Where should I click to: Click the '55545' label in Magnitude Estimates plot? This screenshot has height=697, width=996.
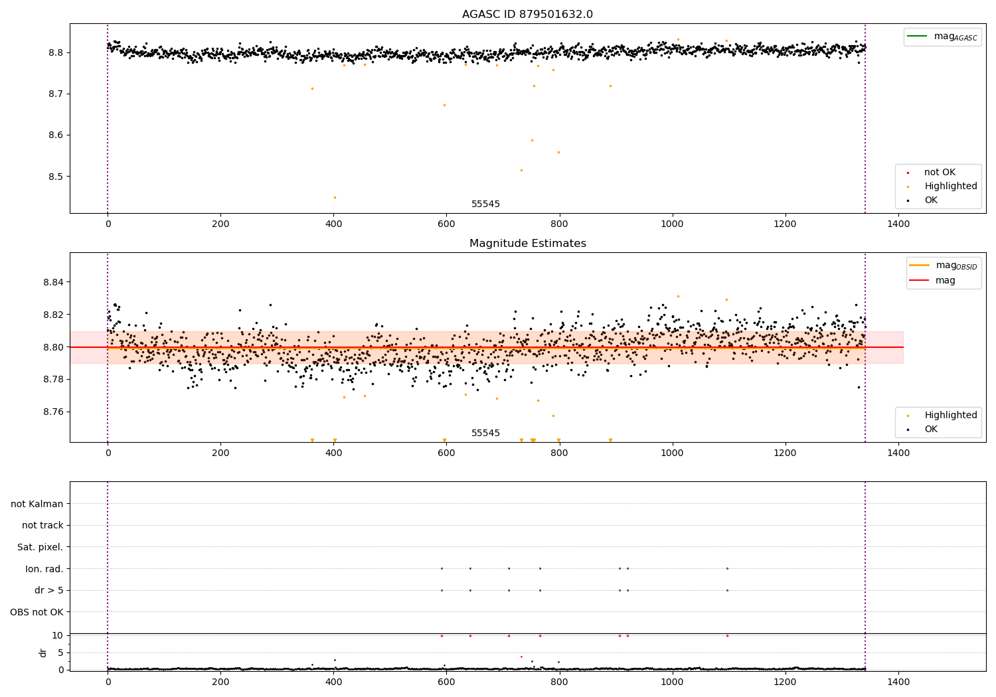(485, 433)
